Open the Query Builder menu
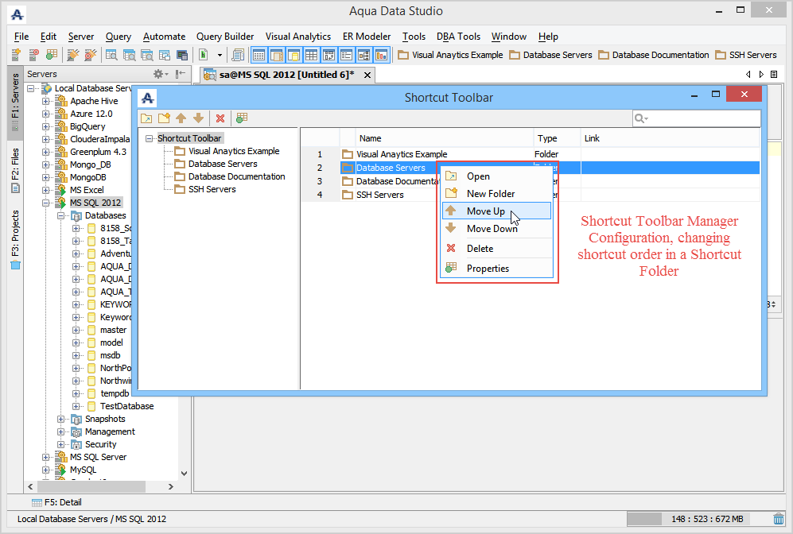This screenshot has height=534, width=793. (x=225, y=37)
